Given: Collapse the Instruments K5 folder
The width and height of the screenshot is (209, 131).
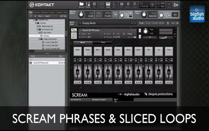Looking at the screenshot, I should click(x=38, y=29).
